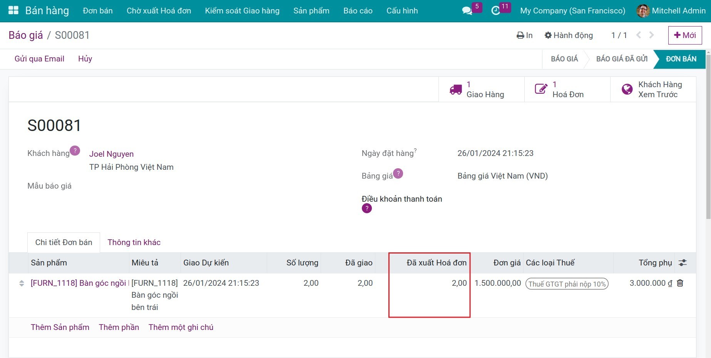This screenshot has height=358, width=711.
Task: Expand the Hành động dropdown
Action: click(x=569, y=35)
